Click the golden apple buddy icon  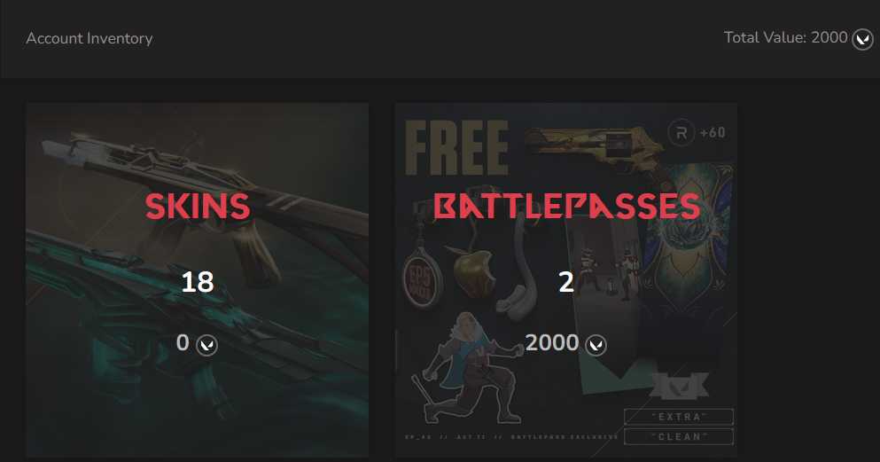[469, 273]
